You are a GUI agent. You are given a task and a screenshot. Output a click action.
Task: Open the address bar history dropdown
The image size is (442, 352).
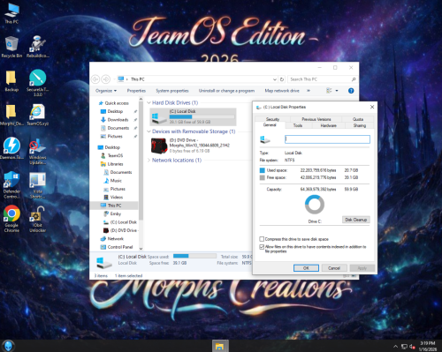click(x=275, y=79)
